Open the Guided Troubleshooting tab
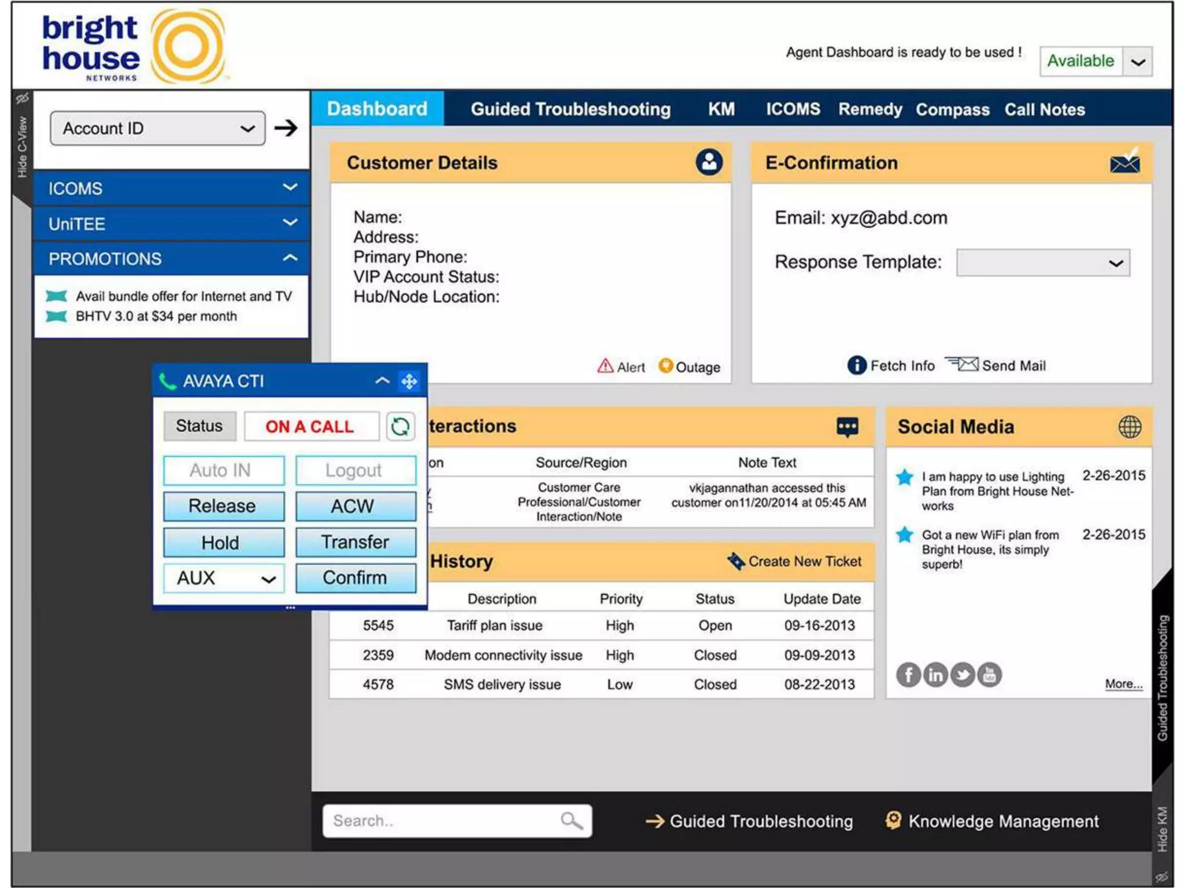Viewport: 1184px width, 888px height. pos(571,109)
